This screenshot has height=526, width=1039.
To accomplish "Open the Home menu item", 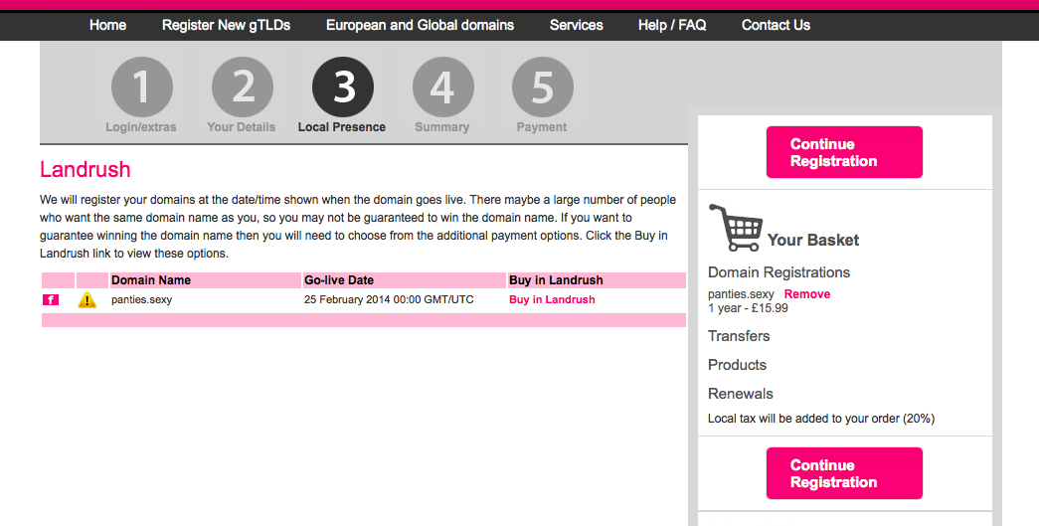I will tap(108, 25).
